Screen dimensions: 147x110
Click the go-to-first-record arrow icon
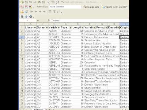[32, 12]
